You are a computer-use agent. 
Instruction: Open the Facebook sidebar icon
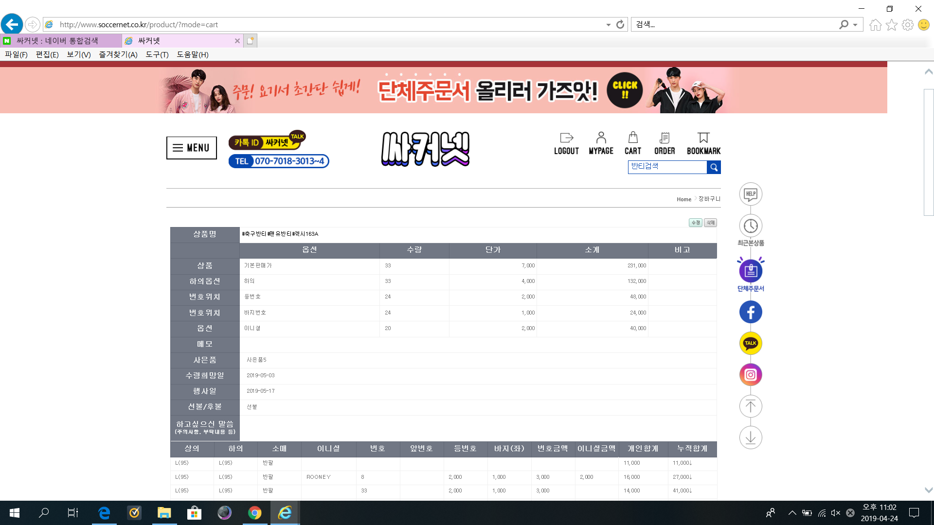click(751, 312)
